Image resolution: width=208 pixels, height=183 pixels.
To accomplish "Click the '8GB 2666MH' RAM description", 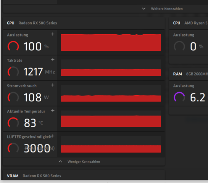I will [197, 74].
